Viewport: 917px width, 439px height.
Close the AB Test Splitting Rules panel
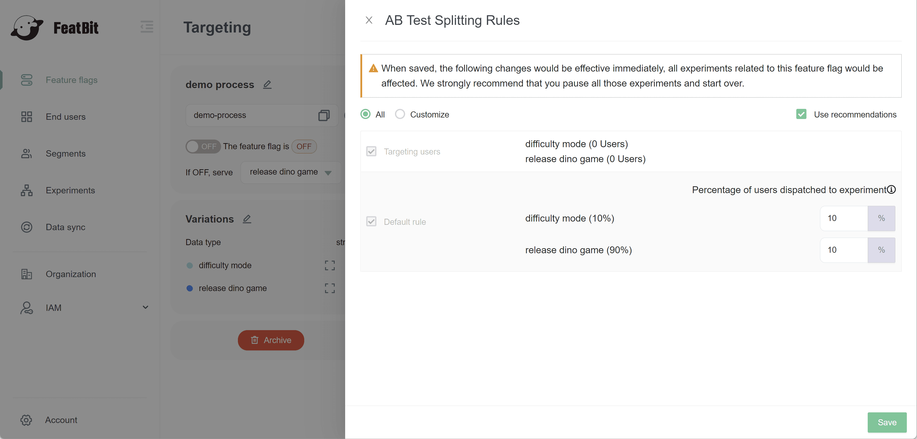click(x=369, y=20)
